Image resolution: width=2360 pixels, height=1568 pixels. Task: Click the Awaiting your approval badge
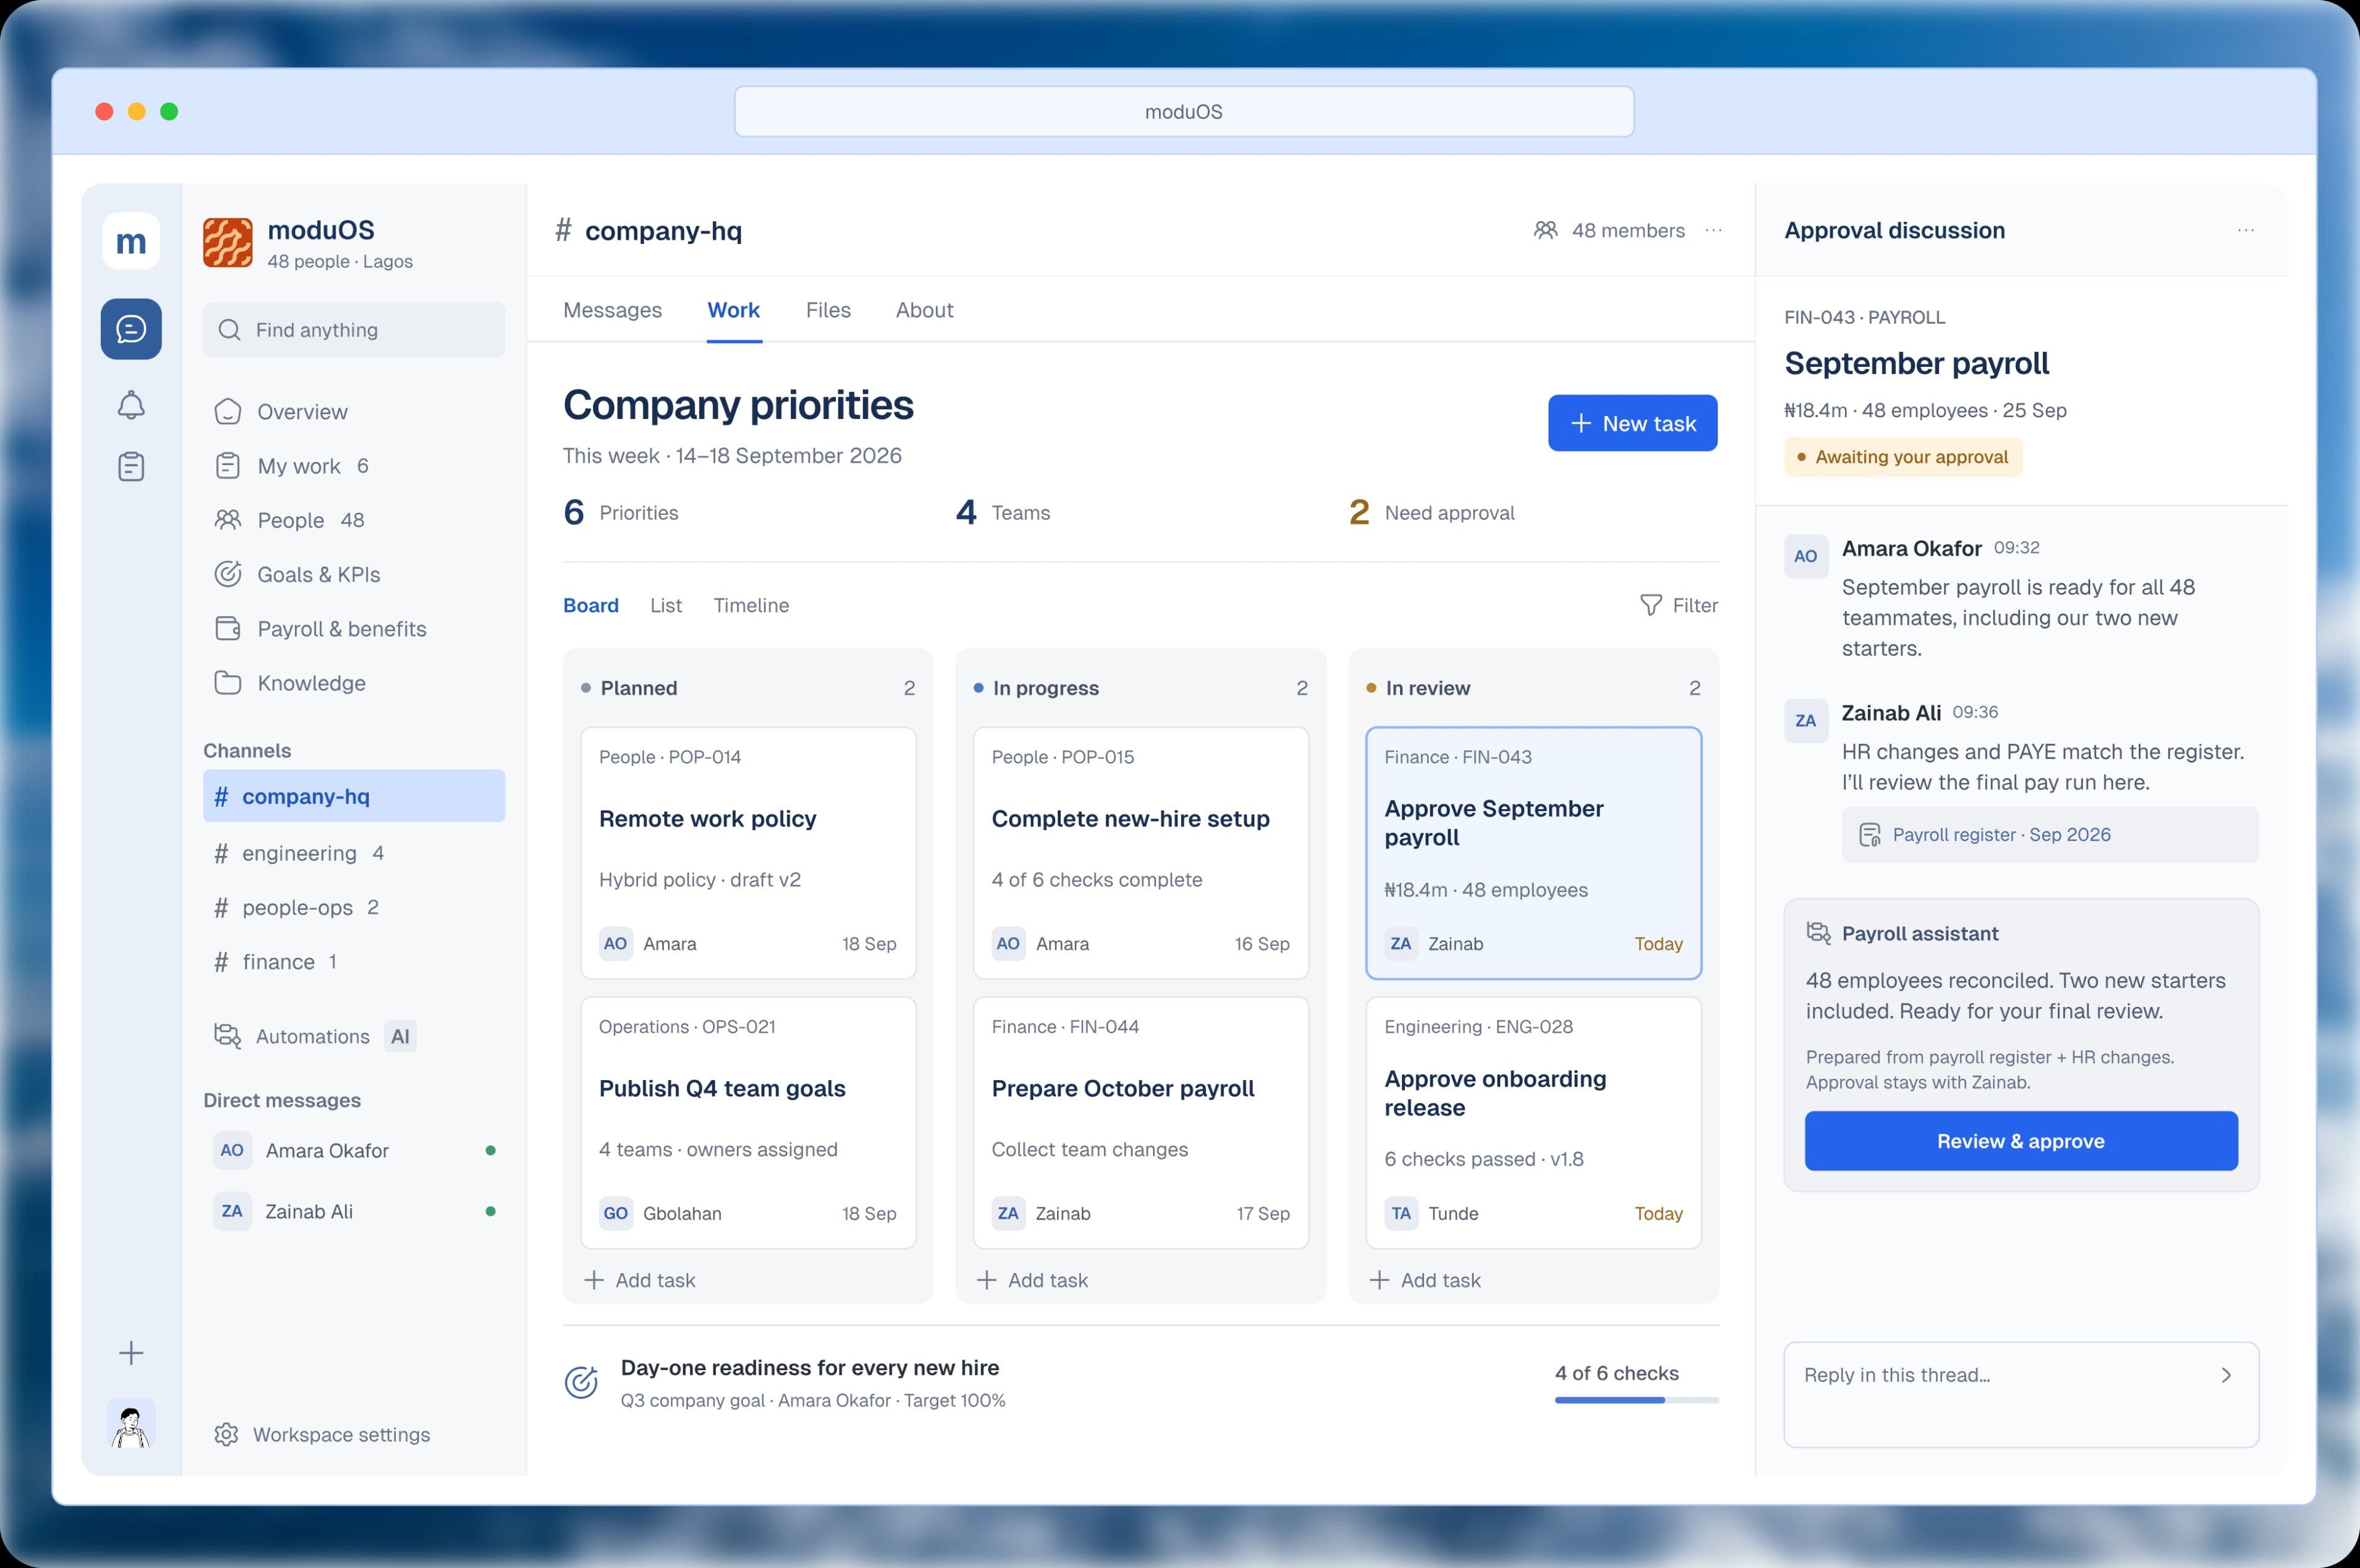[1903, 457]
